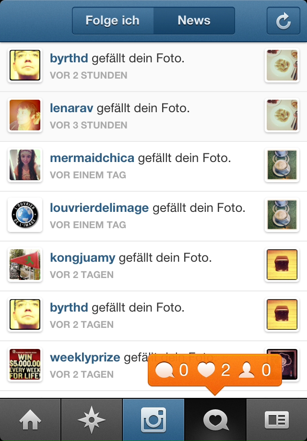Open the weeklyprize username link
Screen dimensions: 307x441
click(85, 358)
